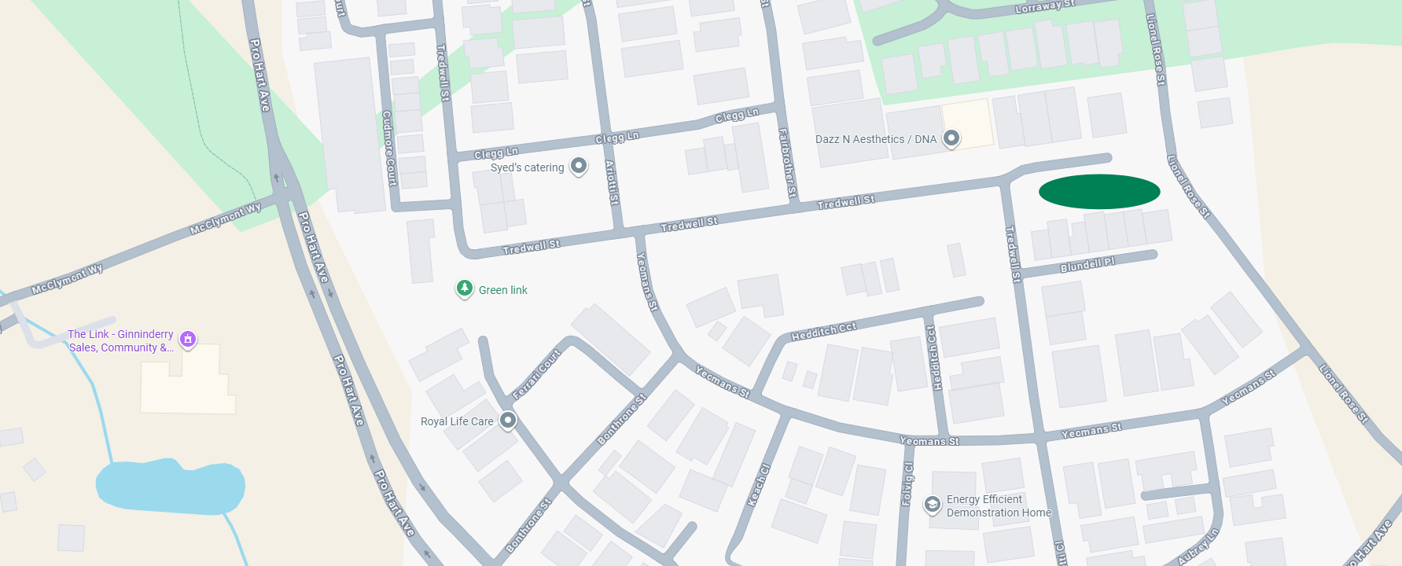This screenshot has height=566, width=1402.
Task: Click the Syed's catering map pin
Action: tap(579, 166)
